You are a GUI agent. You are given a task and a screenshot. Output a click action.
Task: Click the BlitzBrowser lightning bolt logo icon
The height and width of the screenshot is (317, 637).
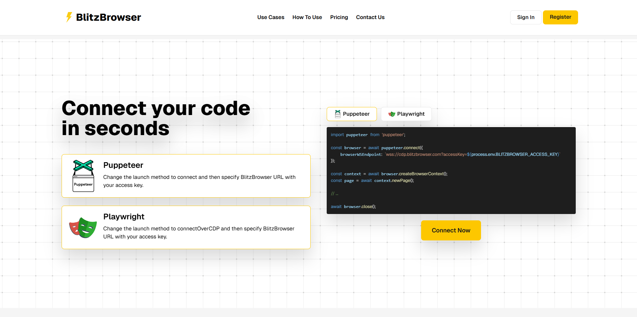click(69, 17)
